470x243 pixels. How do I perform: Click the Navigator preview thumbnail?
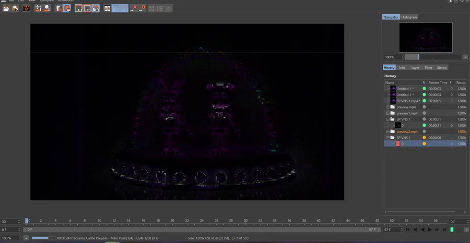point(426,38)
